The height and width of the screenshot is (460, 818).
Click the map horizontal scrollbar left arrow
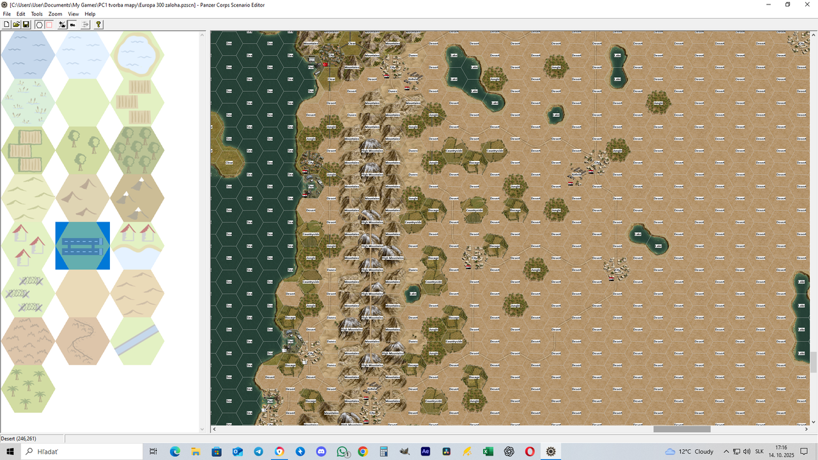[214, 429]
